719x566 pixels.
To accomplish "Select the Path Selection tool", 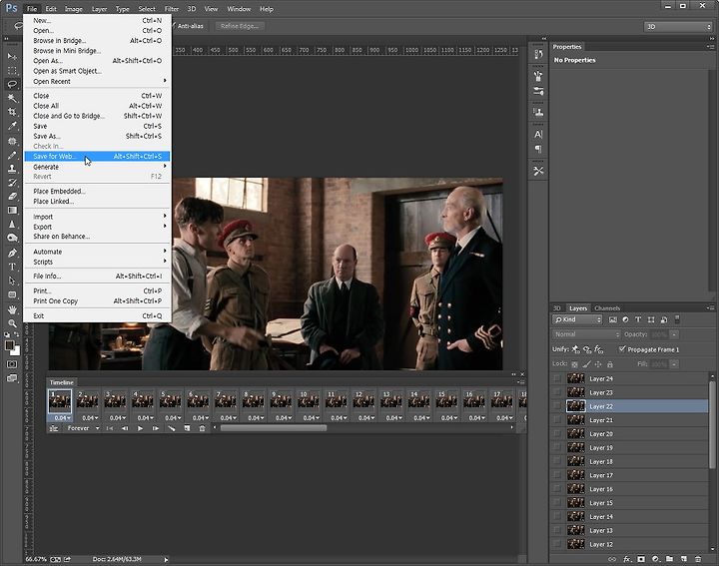I will (12, 281).
